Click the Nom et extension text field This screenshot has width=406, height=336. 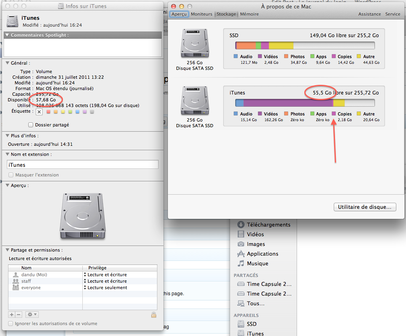[x=83, y=165]
